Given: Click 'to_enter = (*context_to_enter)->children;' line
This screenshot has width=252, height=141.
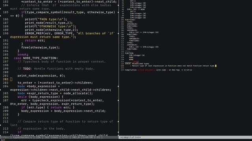Looking at the screenshot, I should 55,83.
